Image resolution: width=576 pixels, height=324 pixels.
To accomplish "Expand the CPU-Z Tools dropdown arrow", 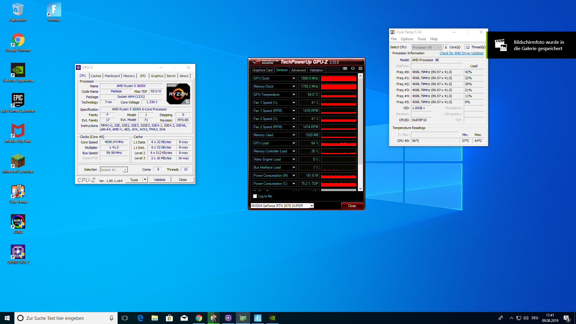I will (x=145, y=180).
